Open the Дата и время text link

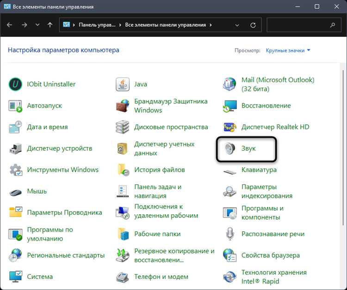click(47, 127)
